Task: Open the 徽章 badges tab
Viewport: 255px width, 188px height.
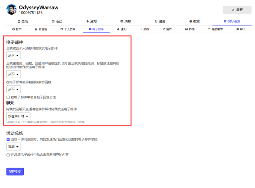Action: (194, 21)
